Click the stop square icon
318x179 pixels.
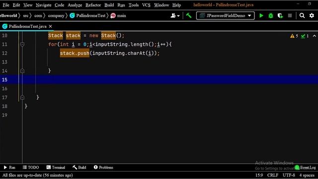pyautogui.click(x=290, y=15)
